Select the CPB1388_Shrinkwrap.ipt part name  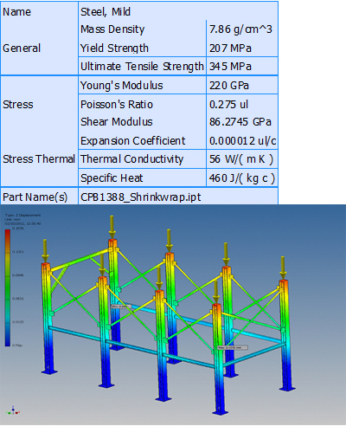pos(141,197)
